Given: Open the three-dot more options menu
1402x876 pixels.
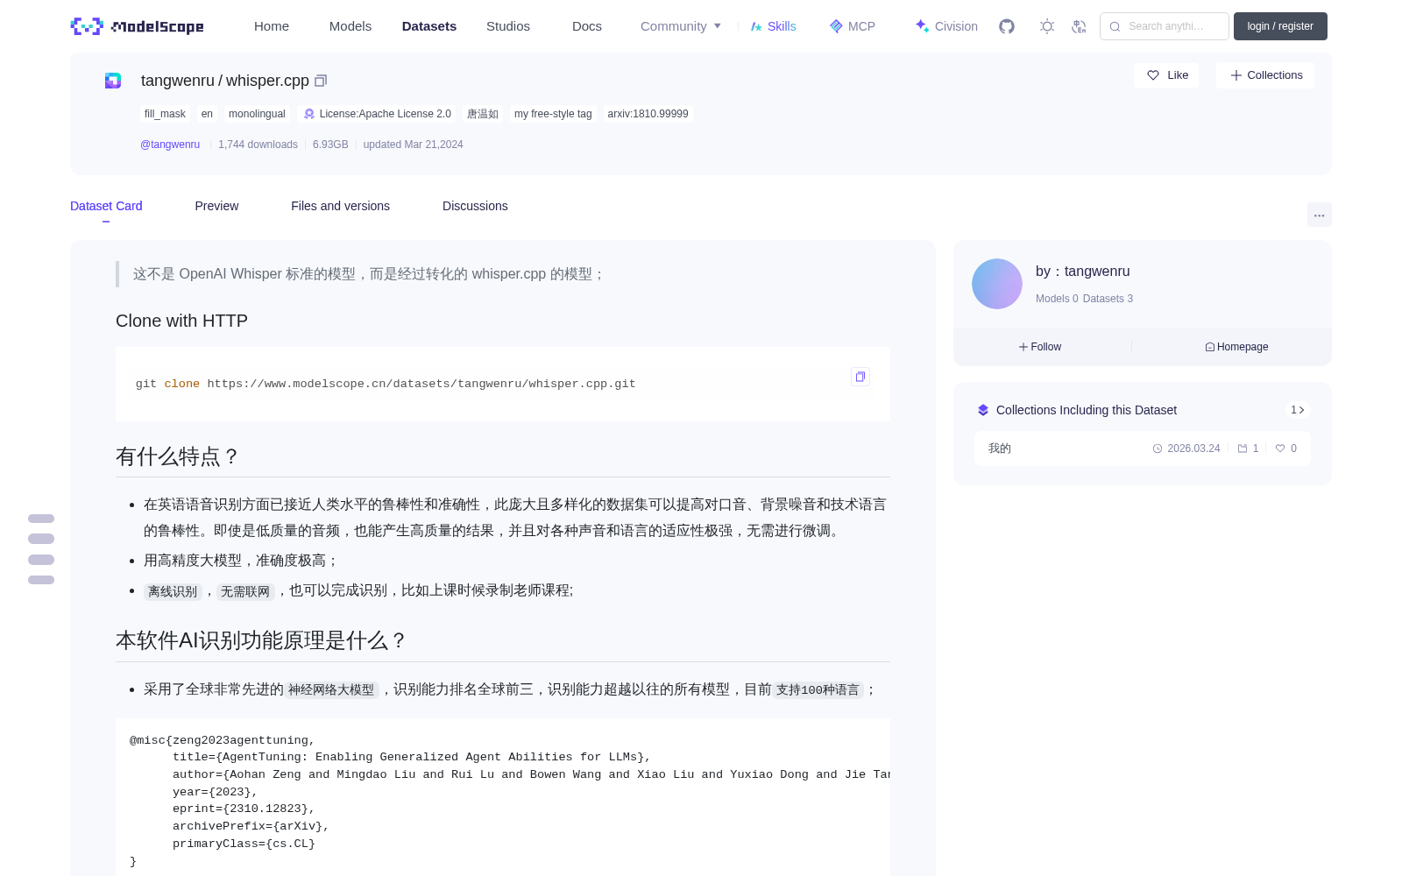Looking at the screenshot, I should pos(1319,215).
